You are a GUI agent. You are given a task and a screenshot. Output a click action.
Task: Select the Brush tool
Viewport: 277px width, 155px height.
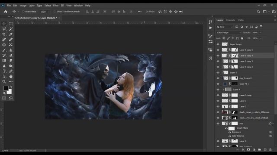coord(4,50)
